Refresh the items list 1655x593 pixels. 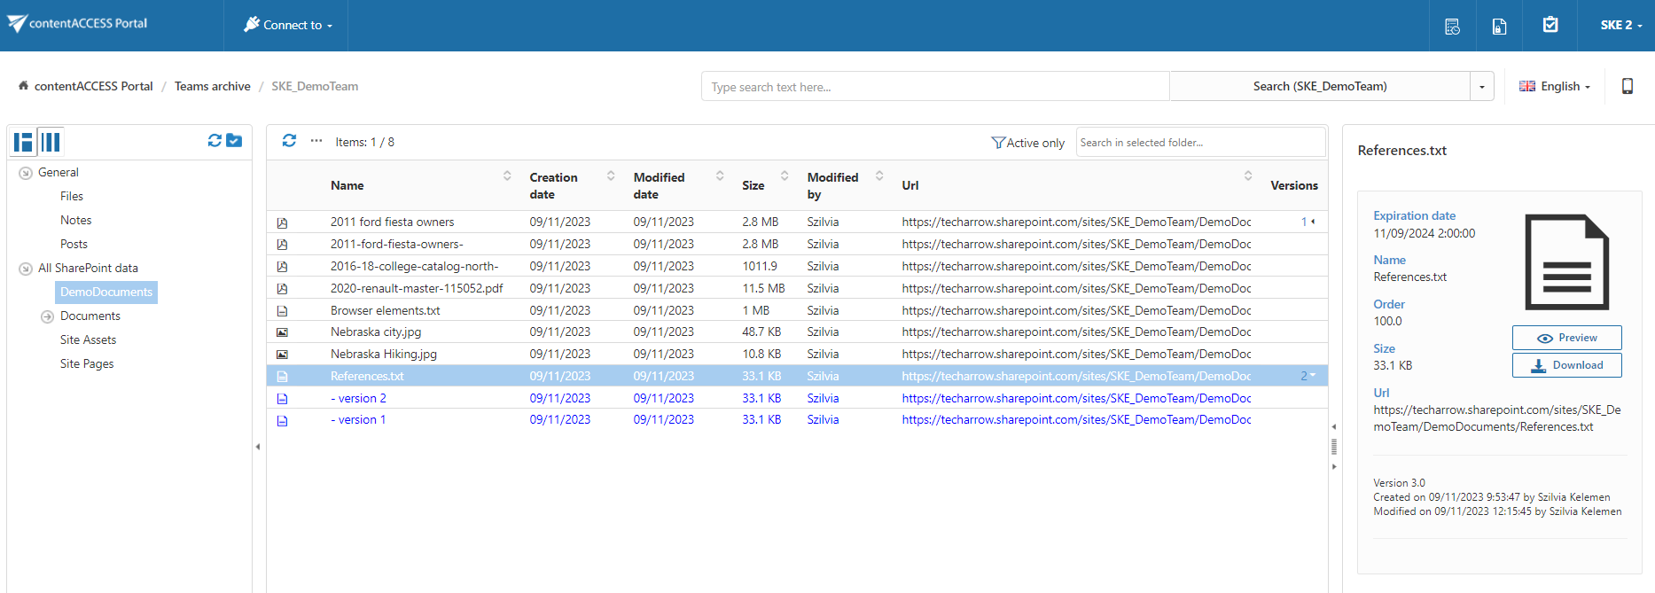point(289,141)
